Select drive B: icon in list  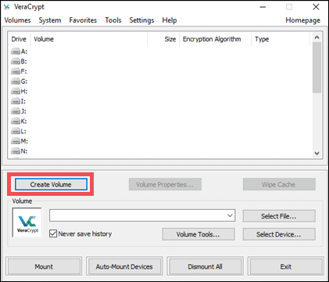[x=16, y=61]
